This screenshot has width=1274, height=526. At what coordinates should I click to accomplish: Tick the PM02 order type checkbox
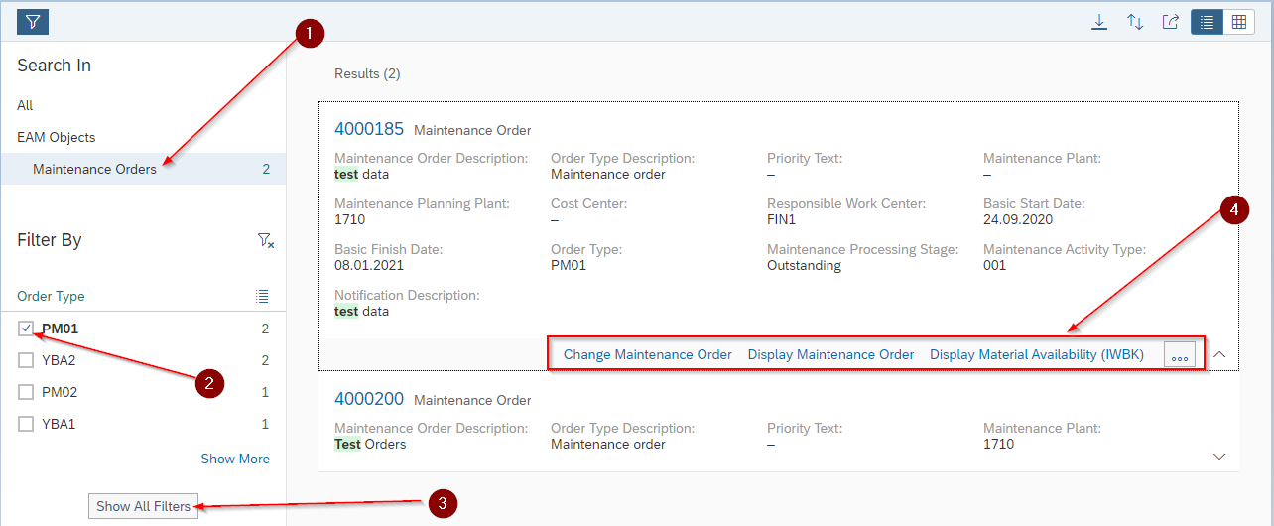[x=27, y=392]
